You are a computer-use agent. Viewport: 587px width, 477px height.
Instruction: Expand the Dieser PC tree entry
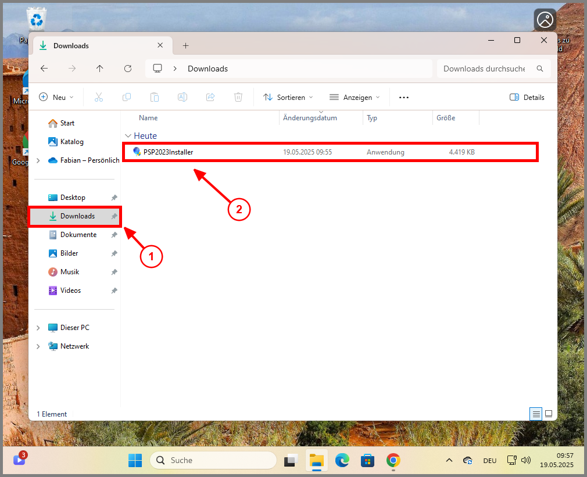pyautogui.click(x=38, y=327)
